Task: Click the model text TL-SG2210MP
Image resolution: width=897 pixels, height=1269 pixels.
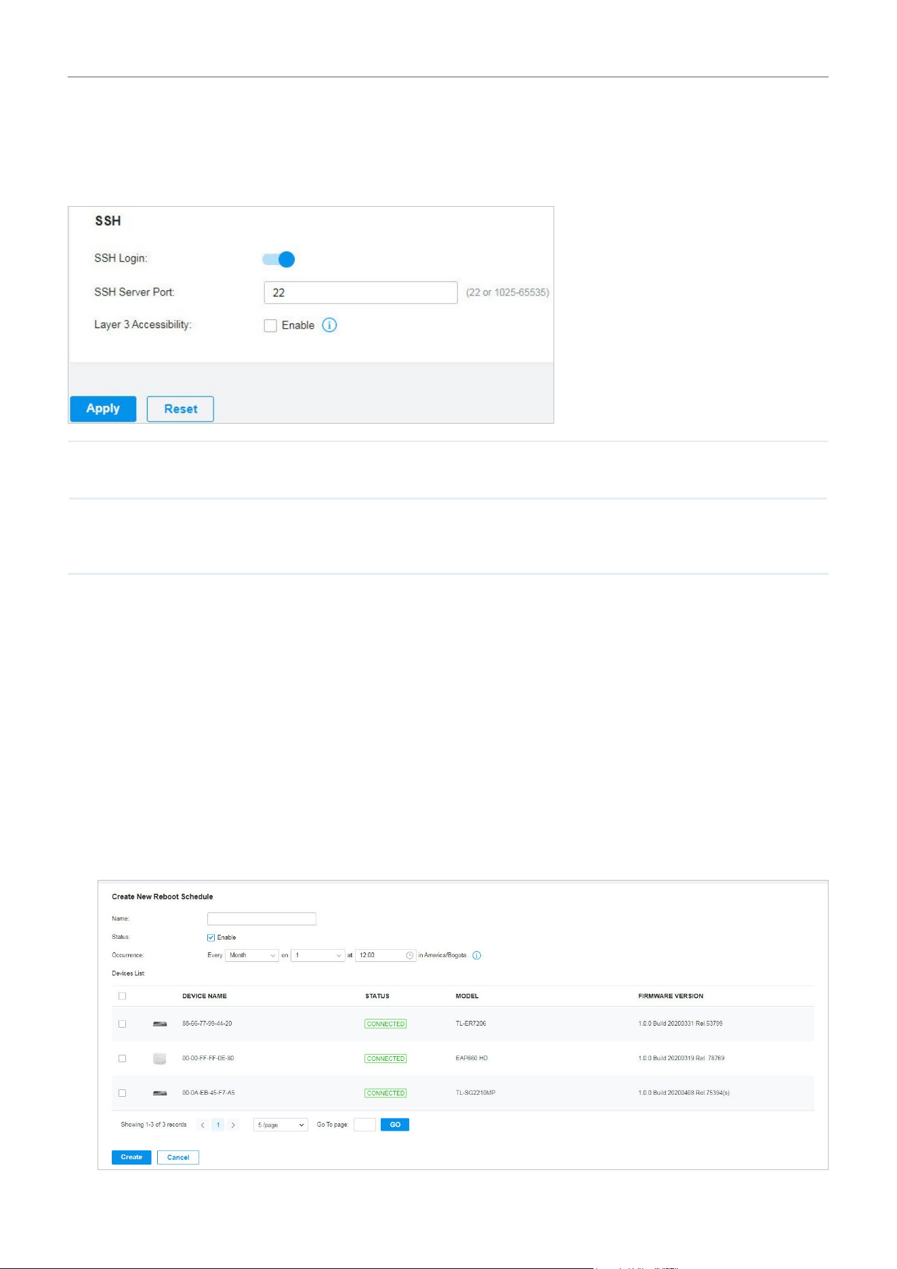Action: (x=476, y=1093)
